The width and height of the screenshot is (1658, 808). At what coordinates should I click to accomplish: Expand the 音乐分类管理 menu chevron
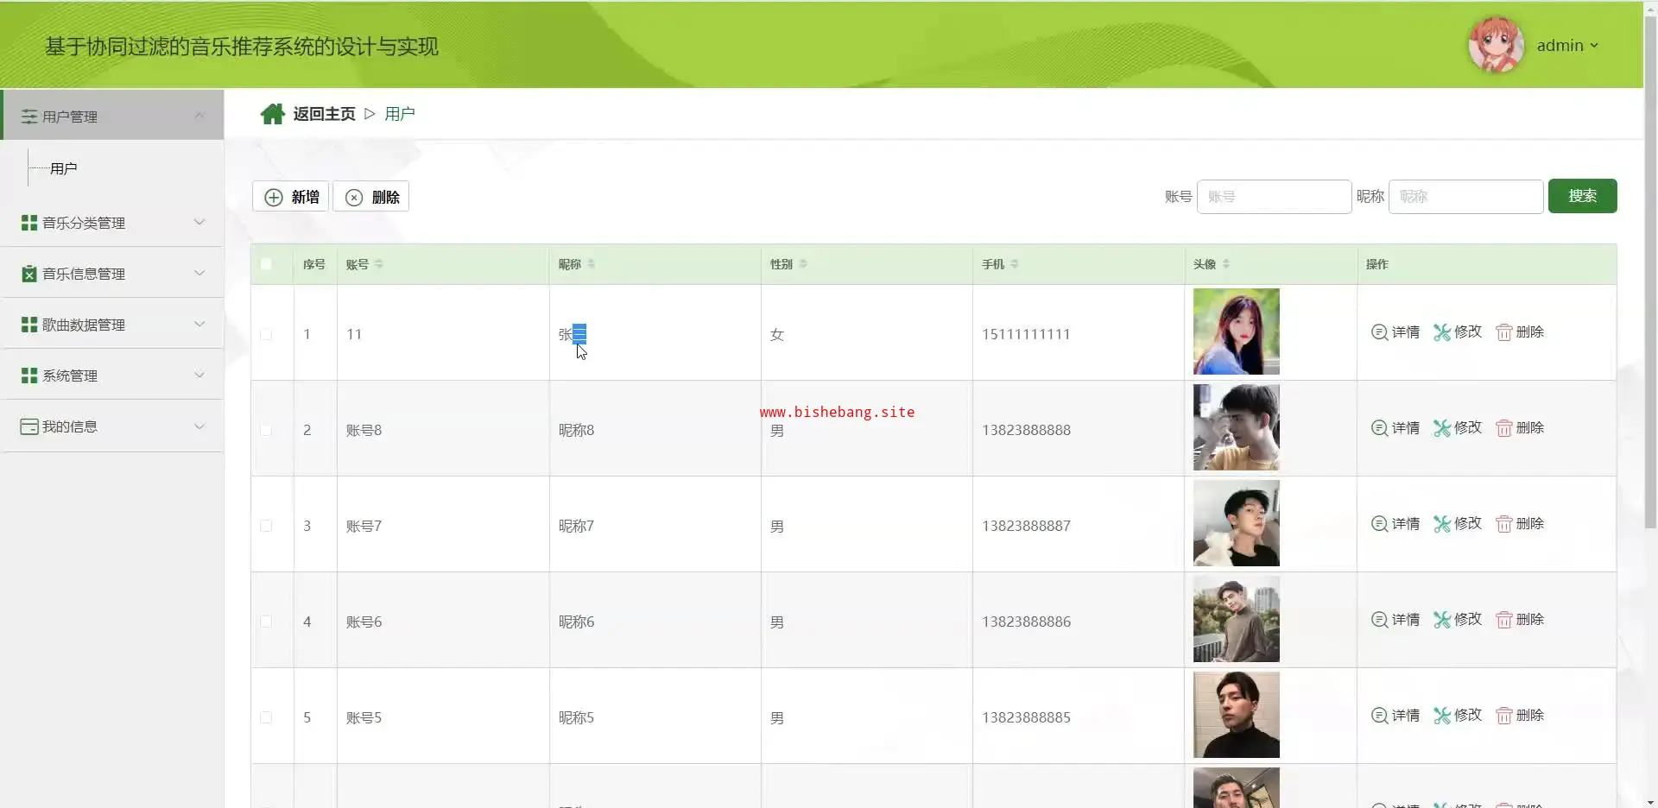199,222
